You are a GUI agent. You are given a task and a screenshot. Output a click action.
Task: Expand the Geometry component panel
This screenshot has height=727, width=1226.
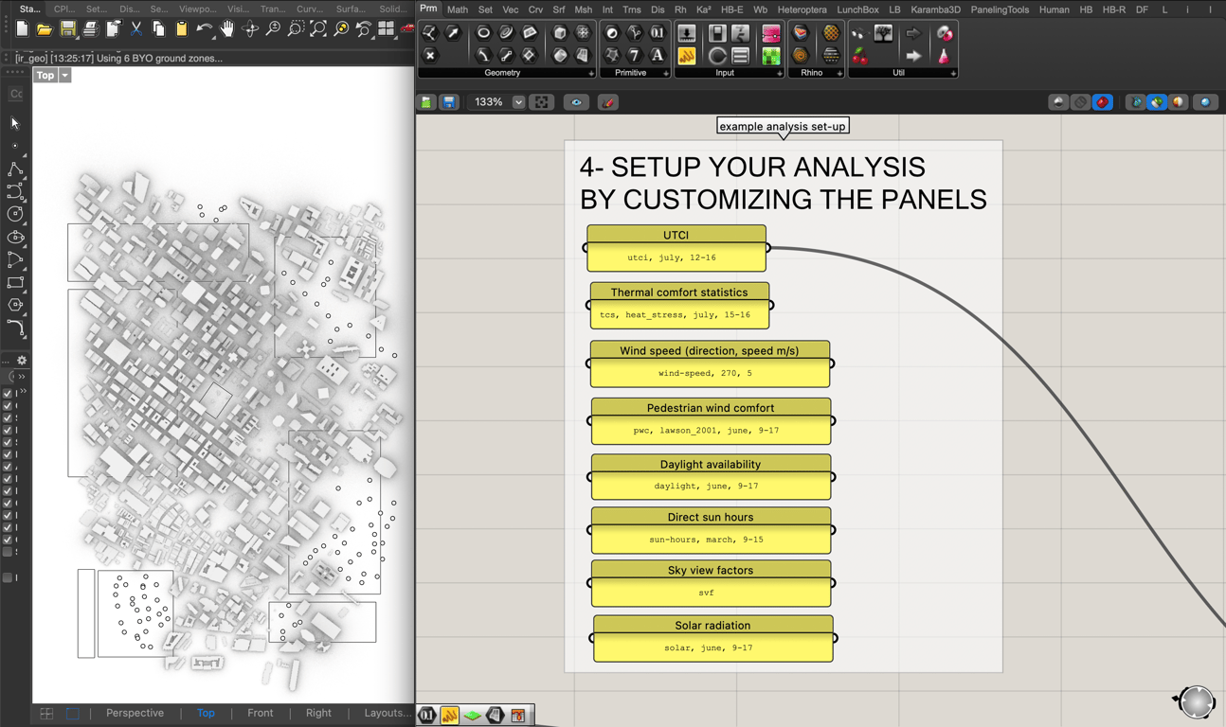point(591,73)
